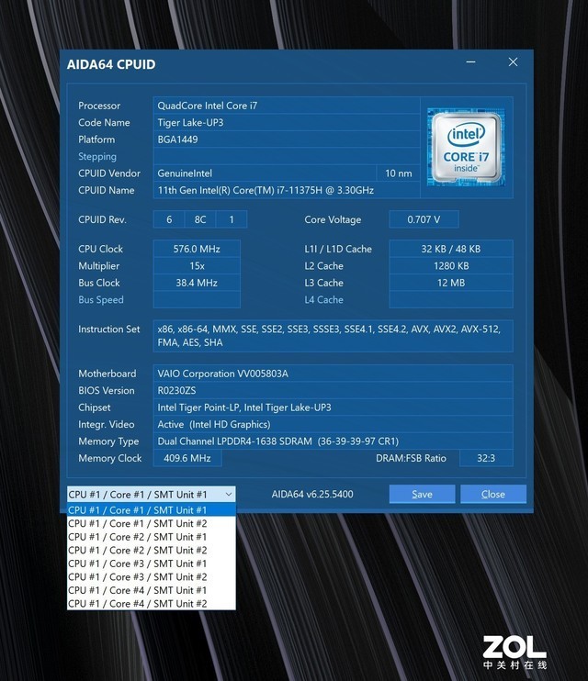Screen dimensions: 588x681
Task: Collapse the CPU core selection dropdown arrow
Action: 229,494
